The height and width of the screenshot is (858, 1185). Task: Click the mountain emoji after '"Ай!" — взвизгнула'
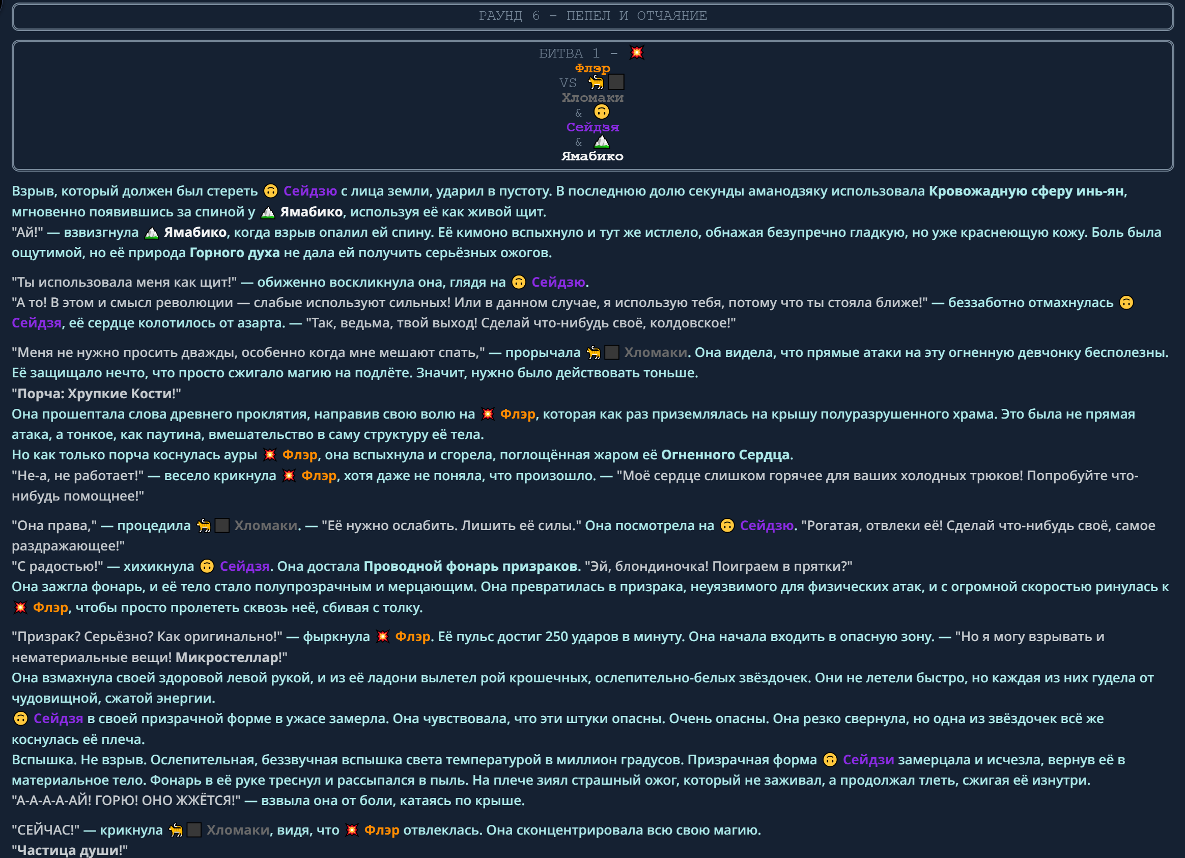[152, 233]
